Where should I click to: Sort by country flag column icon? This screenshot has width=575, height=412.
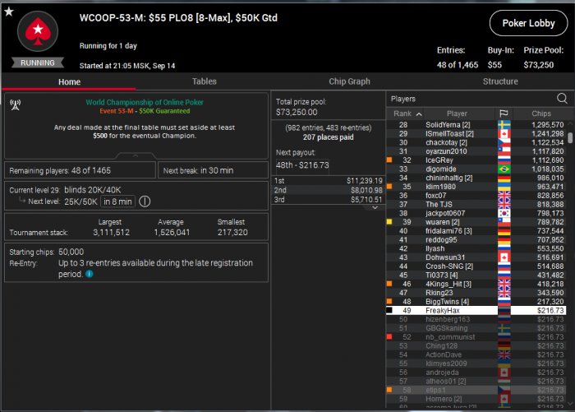coord(504,113)
